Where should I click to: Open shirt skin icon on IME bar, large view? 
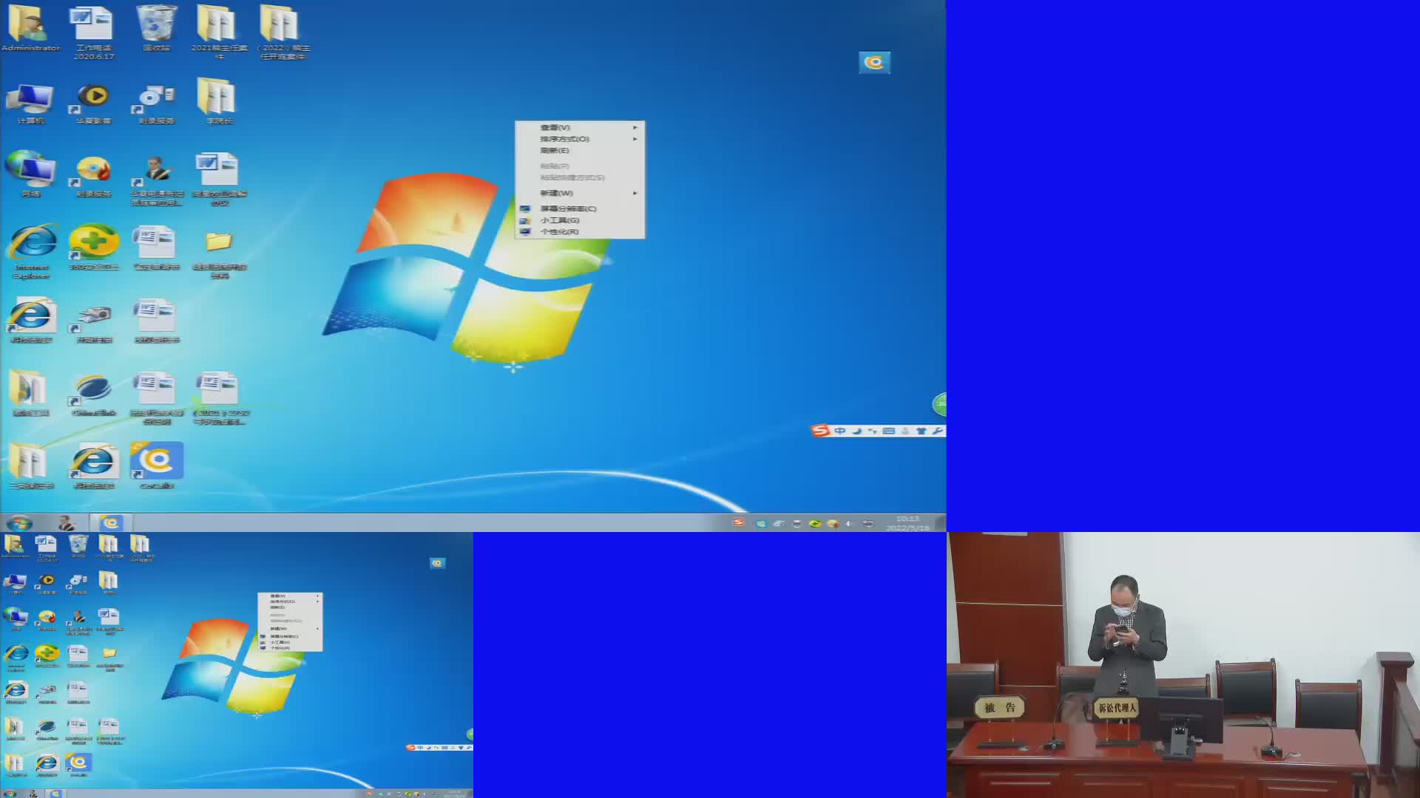922,431
